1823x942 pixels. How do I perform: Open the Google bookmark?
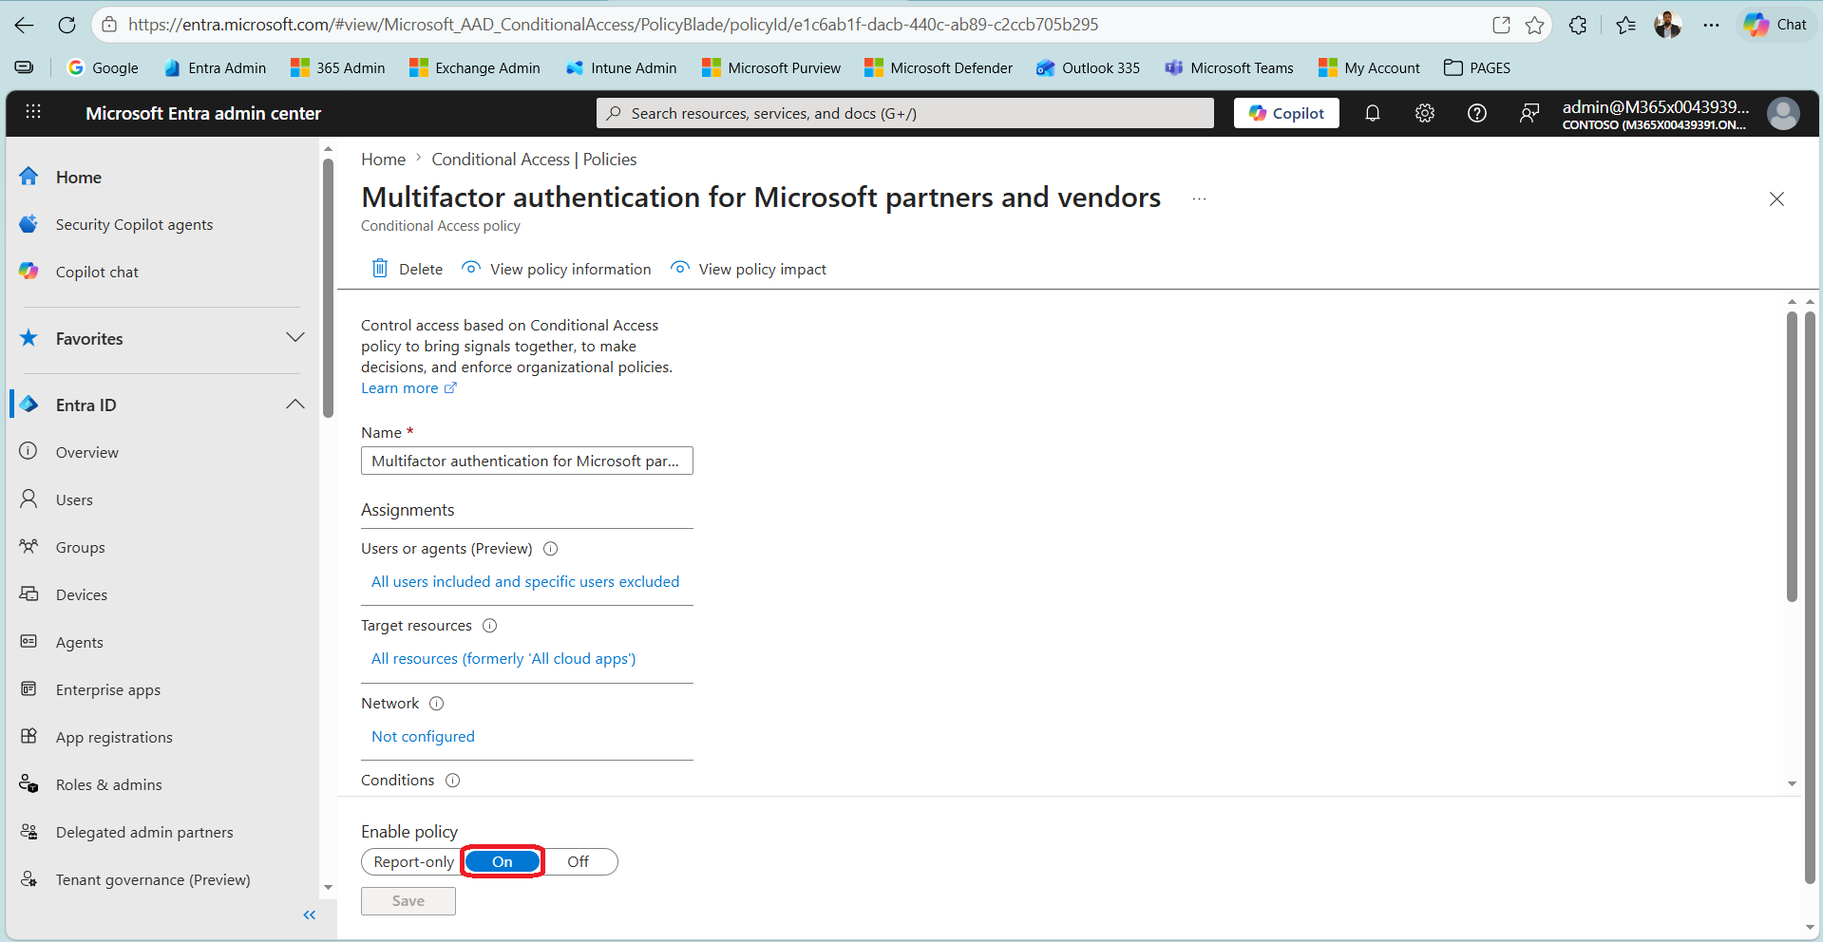103,67
